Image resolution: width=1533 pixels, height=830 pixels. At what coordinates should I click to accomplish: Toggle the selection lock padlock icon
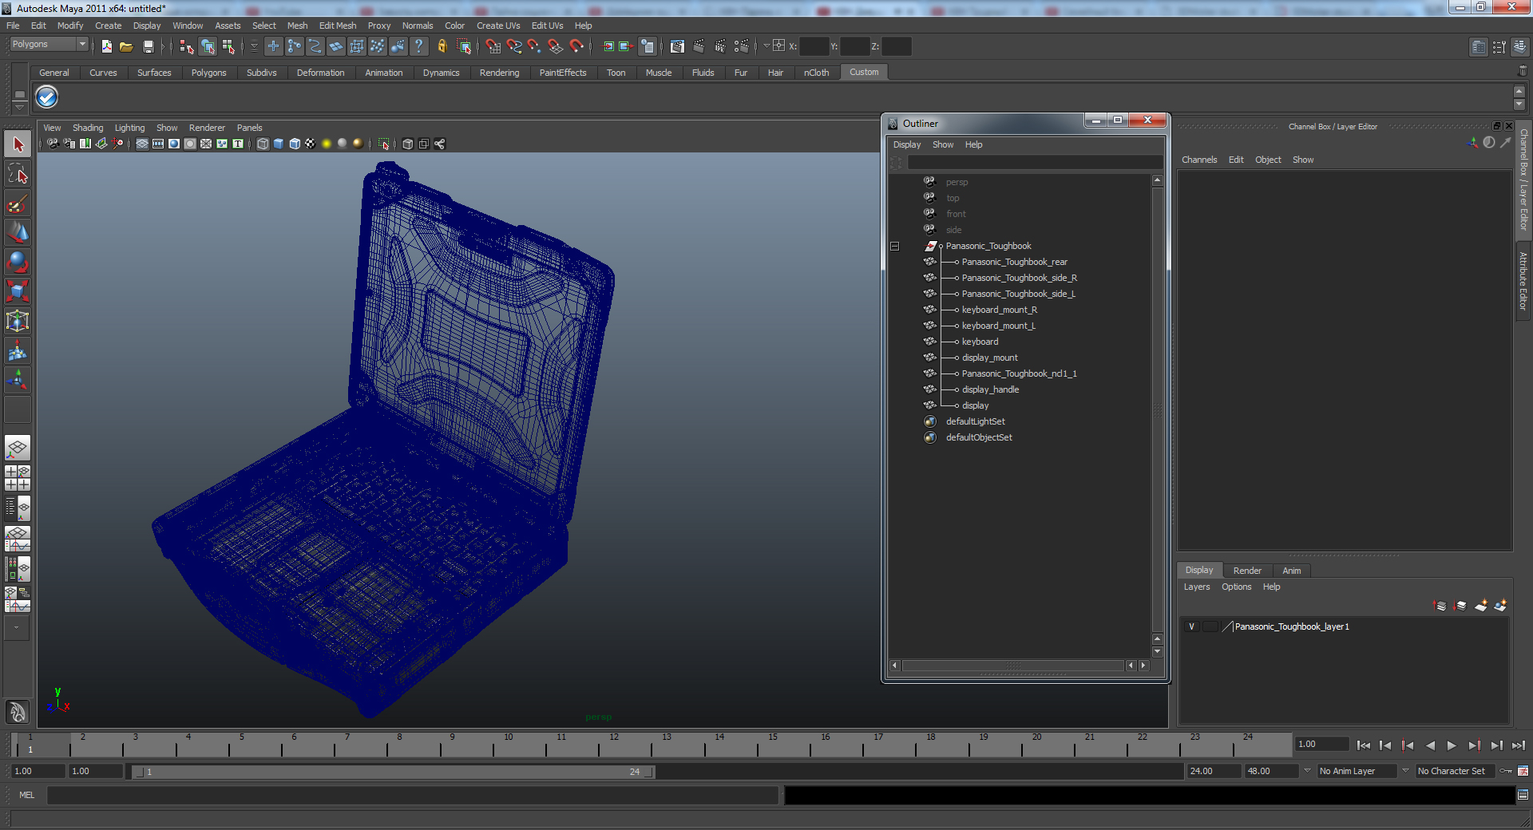(442, 46)
